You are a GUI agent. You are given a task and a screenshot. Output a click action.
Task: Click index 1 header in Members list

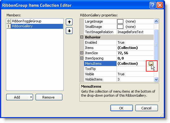click(x=9, y=26)
